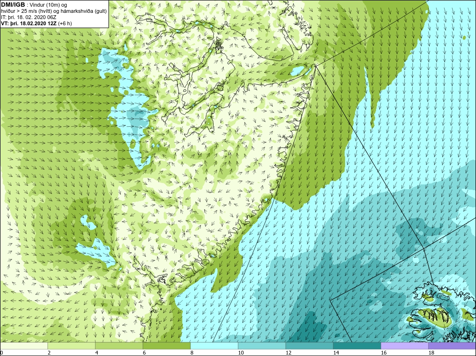The image size is (476, 356).
Task: Click the legend label '8'
Action: (x=192, y=353)
